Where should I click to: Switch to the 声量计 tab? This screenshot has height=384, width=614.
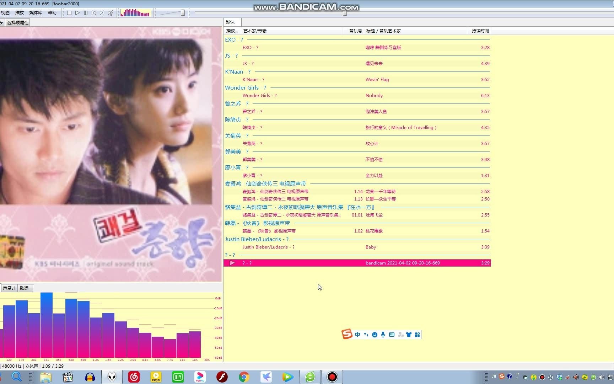click(9, 288)
